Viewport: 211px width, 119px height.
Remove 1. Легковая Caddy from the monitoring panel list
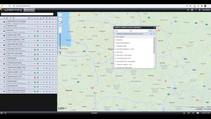(56, 82)
